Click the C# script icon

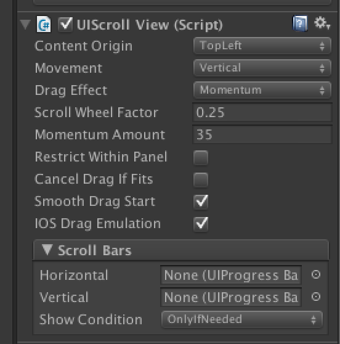pyautogui.click(x=44, y=24)
